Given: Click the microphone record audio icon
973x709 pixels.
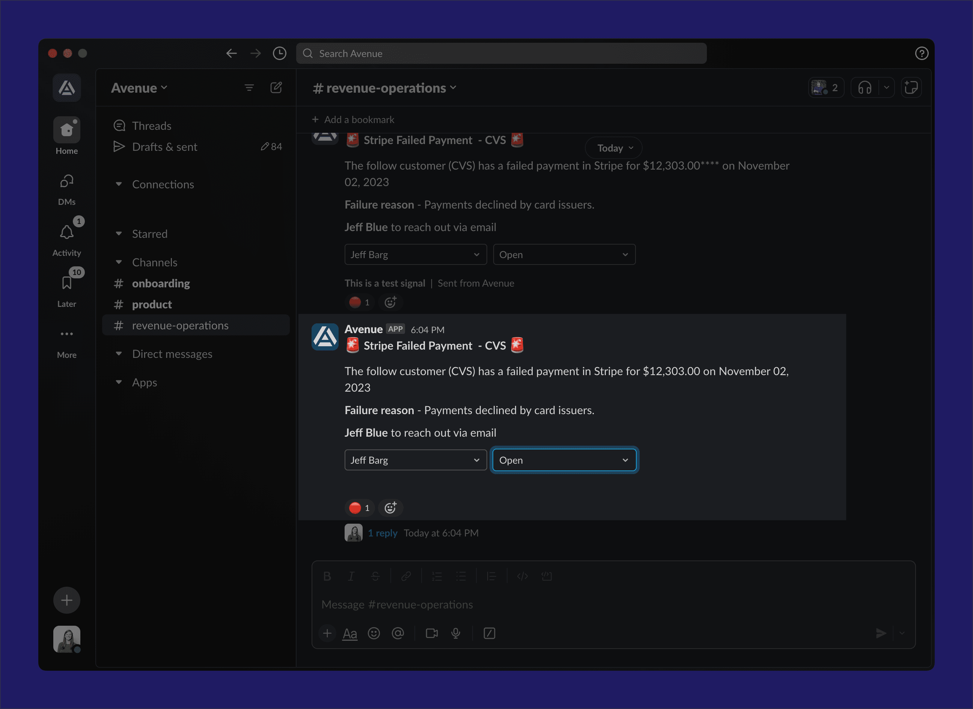Looking at the screenshot, I should [x=456, y=633].
